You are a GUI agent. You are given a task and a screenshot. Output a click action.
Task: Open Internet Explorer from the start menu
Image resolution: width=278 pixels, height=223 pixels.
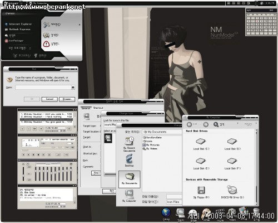click(x=18, y=24)
